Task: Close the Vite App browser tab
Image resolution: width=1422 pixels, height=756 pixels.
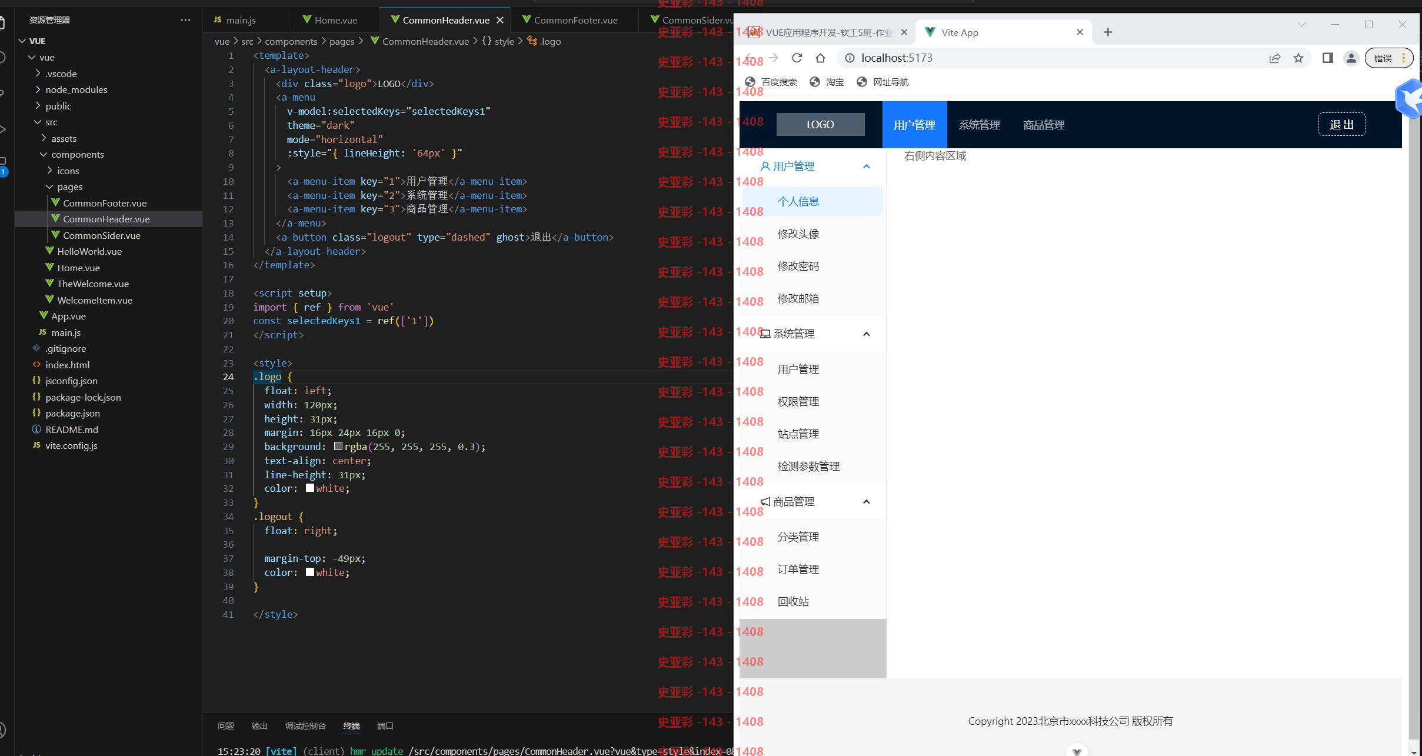Action: tap(1080, 32)
